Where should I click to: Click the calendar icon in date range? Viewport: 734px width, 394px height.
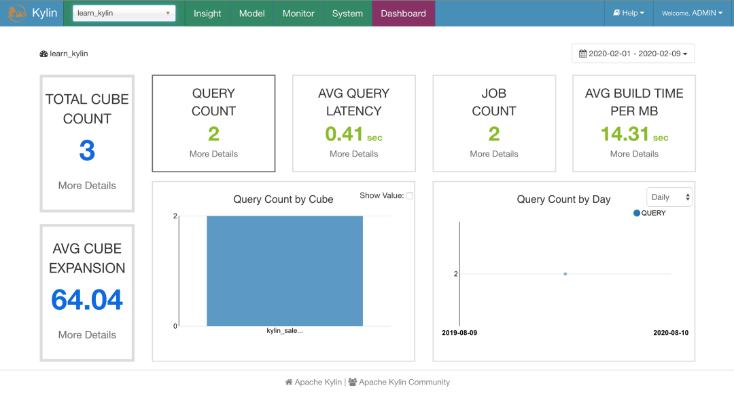[583, 54]
